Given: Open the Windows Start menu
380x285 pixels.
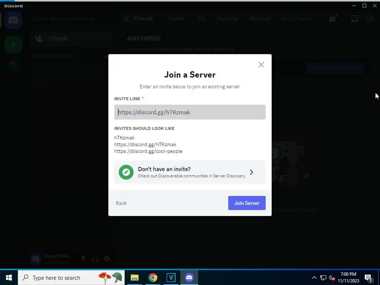Looking at the screenshot, I should click(x=9, y=278).
